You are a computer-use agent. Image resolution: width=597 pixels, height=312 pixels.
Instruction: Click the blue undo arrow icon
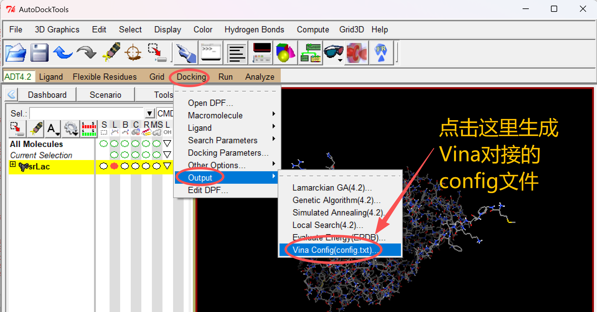tap(63, 53)
